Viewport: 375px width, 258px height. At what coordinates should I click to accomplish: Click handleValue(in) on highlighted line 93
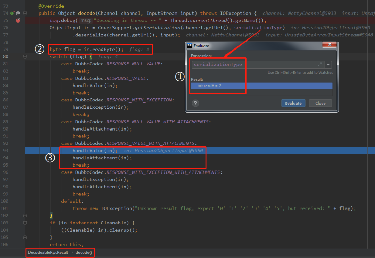click(94, 151)
